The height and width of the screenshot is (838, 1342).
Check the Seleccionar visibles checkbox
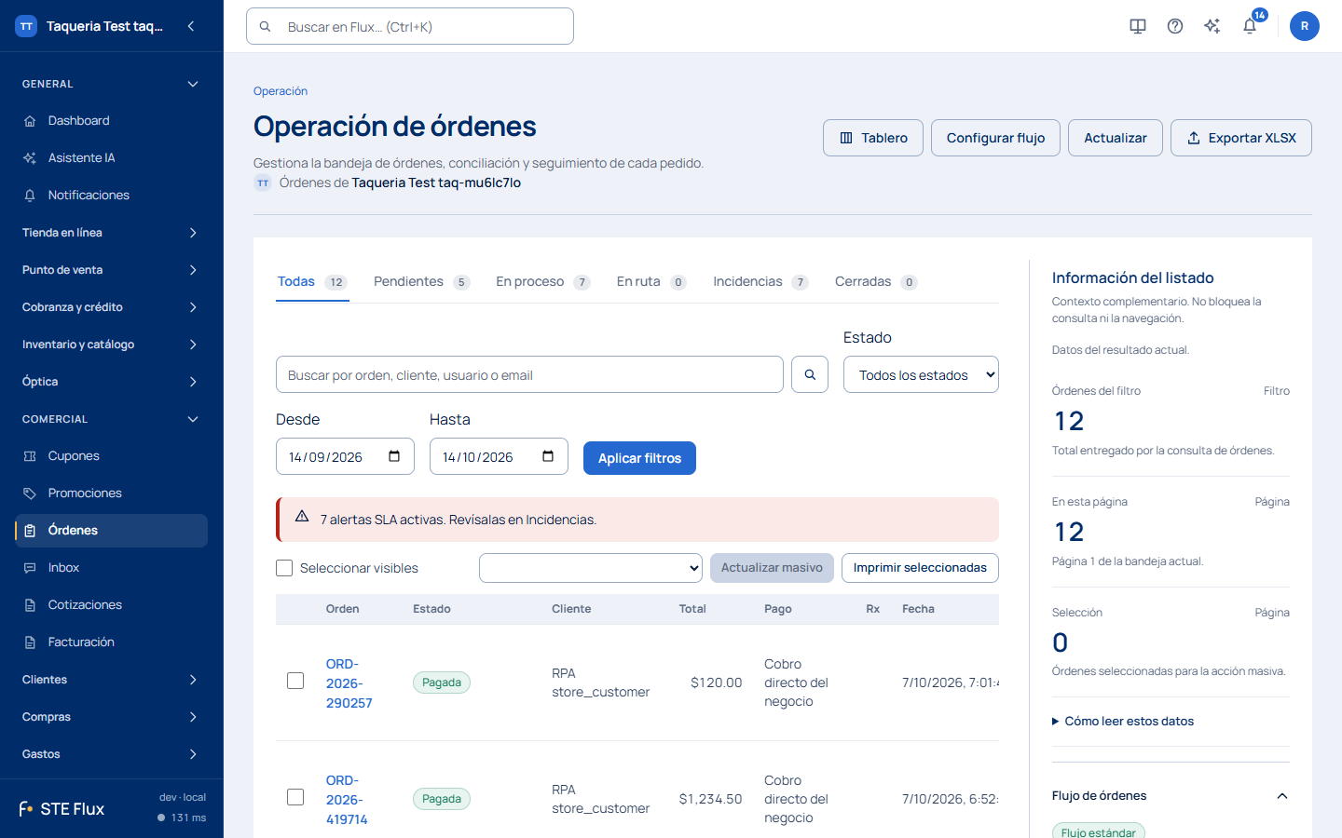point(284,568)
